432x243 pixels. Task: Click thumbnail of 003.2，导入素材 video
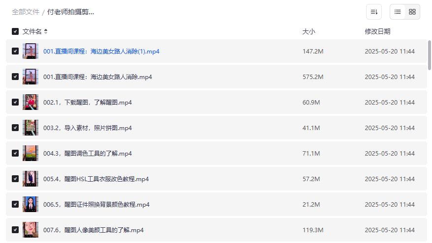click(x=31, y=128)
